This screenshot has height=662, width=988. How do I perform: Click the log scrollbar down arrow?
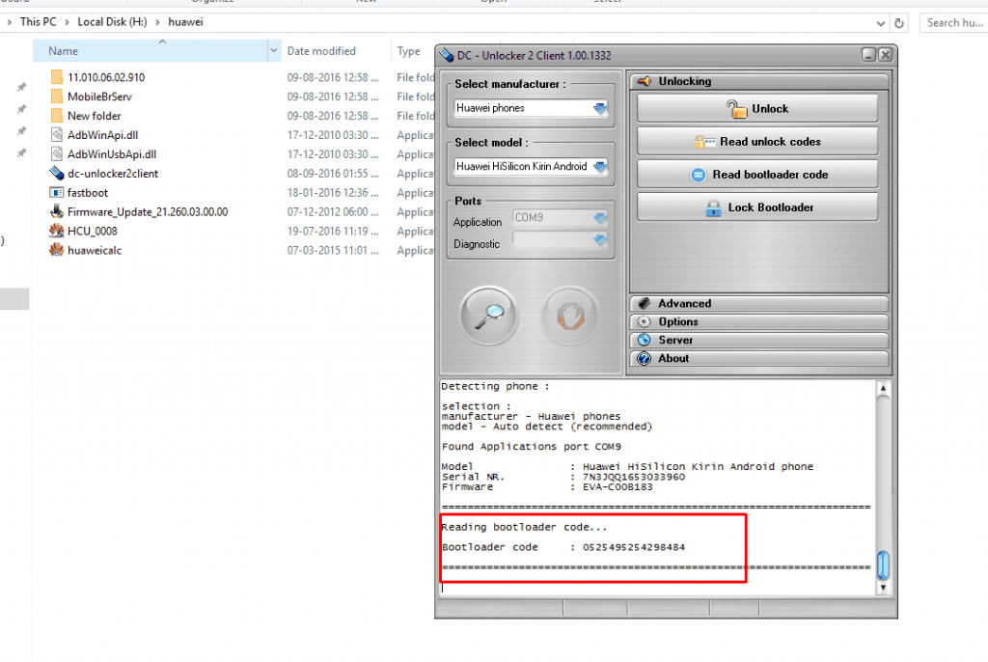pyautogui.click(x=883, y=588)
